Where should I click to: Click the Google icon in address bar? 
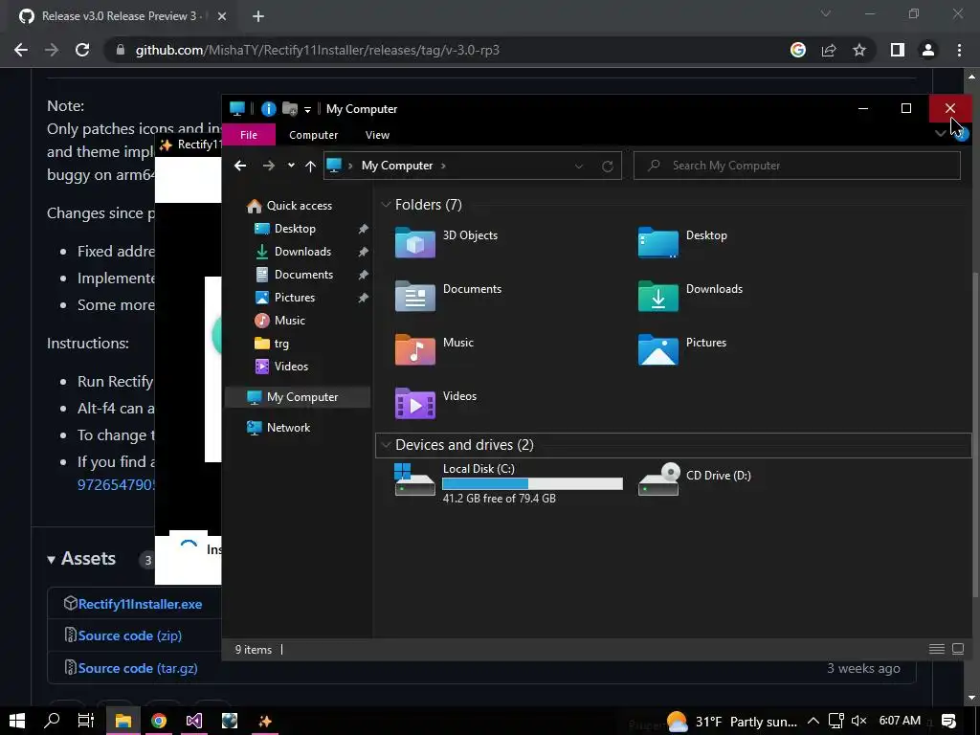[798, 50]
